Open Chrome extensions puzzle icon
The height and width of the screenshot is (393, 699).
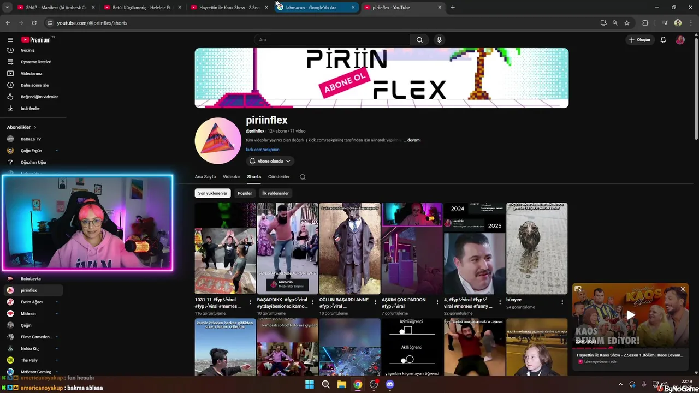pyautogui.click(x=645, y=23)
